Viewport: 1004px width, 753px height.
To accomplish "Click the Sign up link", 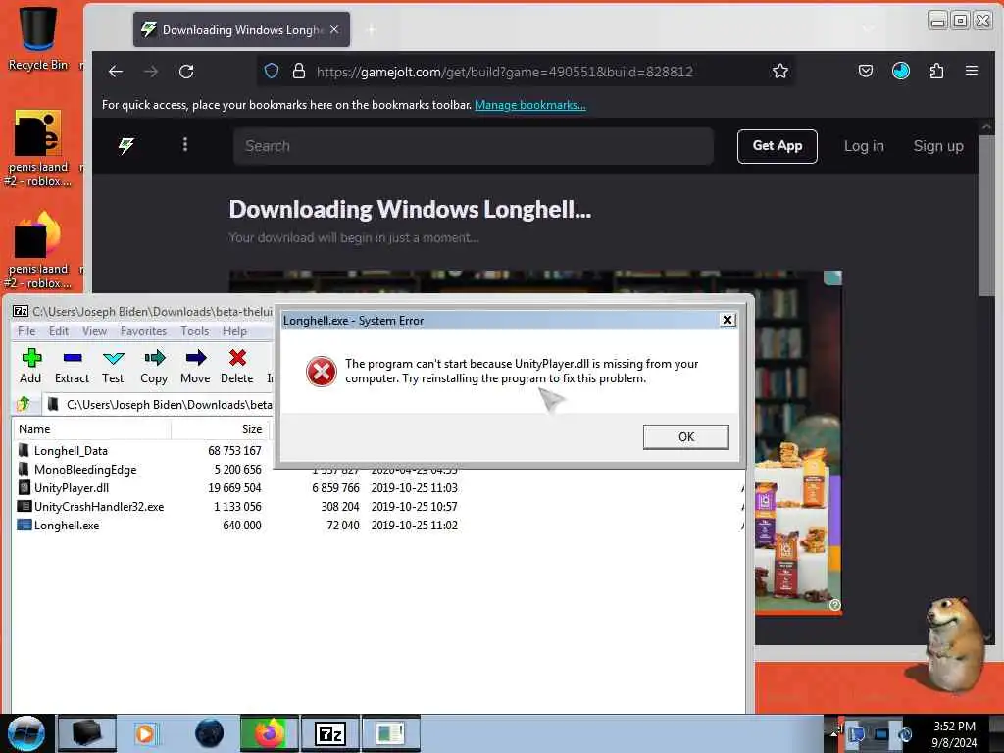I will 938,146.
